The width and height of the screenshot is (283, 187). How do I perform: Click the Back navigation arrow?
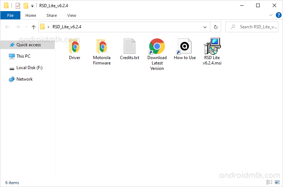7,27
